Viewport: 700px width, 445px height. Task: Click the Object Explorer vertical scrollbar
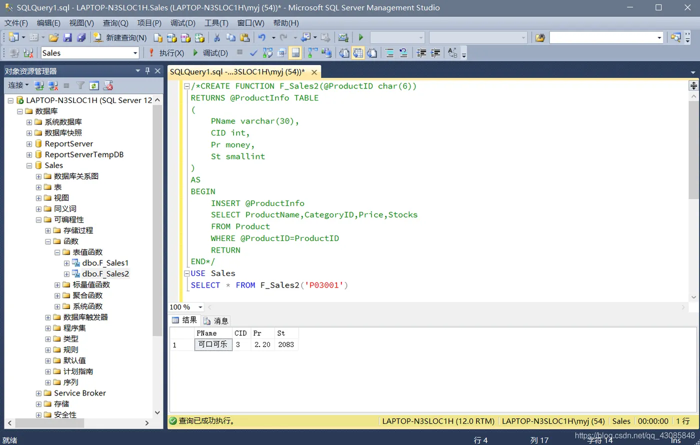pos(158,220)
